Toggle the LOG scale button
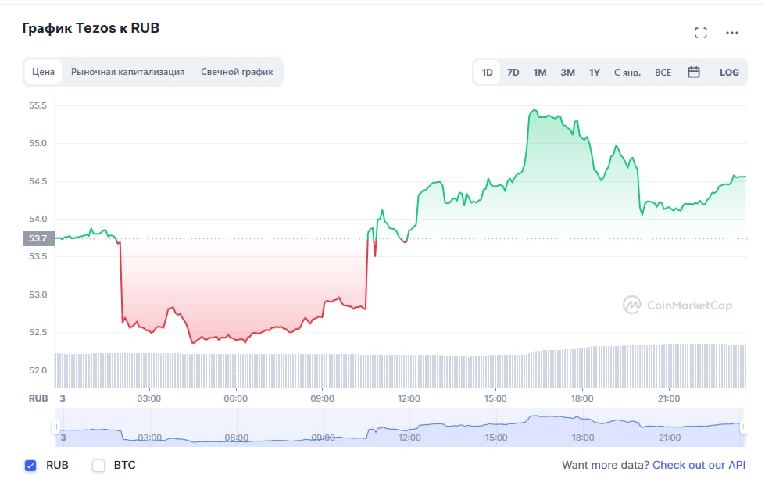Screen dimensions: 765x500 729,72
